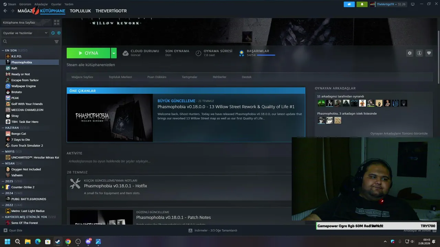This screenshot has height=247, width=440.
Task: Open the Arkadaşlar menu
Action: (x=41, y=4)
